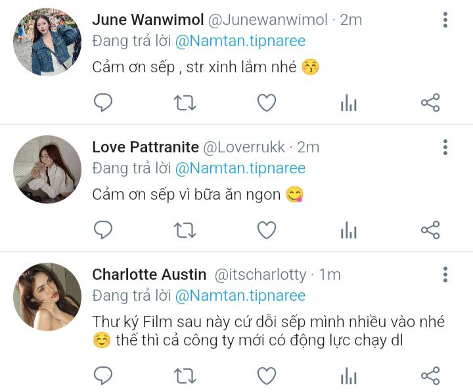Share Love Pattranite's tweet

[x=430, y=230]
